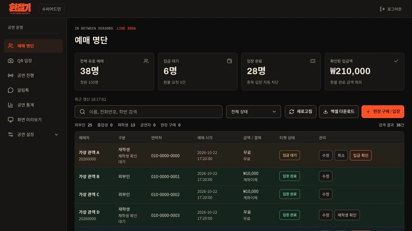412x231 pixels.
Task: Click the 환절기 logo at top left
Action: [20, 9]
